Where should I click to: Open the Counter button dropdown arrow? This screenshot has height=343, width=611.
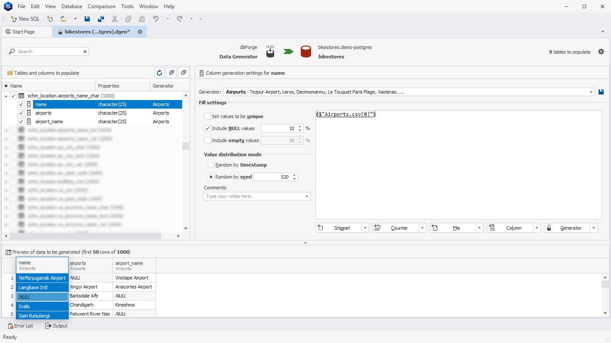pos(422,228)
